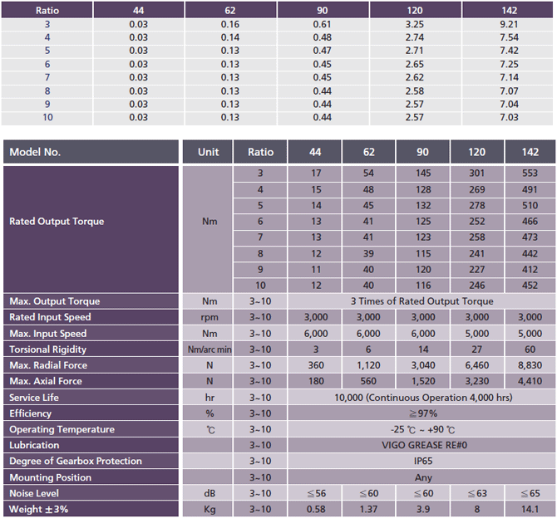Click the 'dB' unit cell
Screen dimensions: 557x518
pyautogui.click(x=208, y=494)
